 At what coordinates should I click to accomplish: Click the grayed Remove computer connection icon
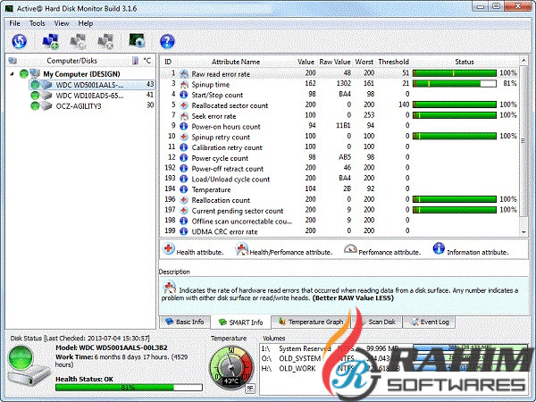(x=105, y=41)
